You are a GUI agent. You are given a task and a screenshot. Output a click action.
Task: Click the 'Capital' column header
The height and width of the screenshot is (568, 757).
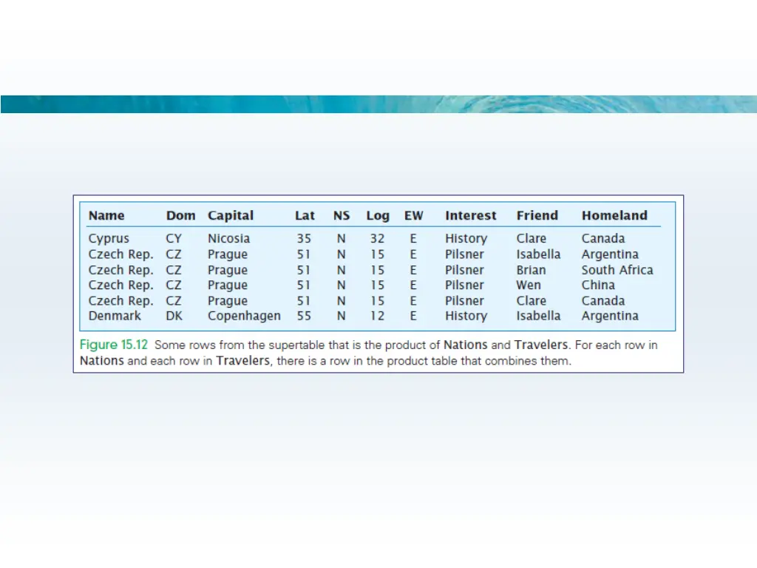(231, 216)
